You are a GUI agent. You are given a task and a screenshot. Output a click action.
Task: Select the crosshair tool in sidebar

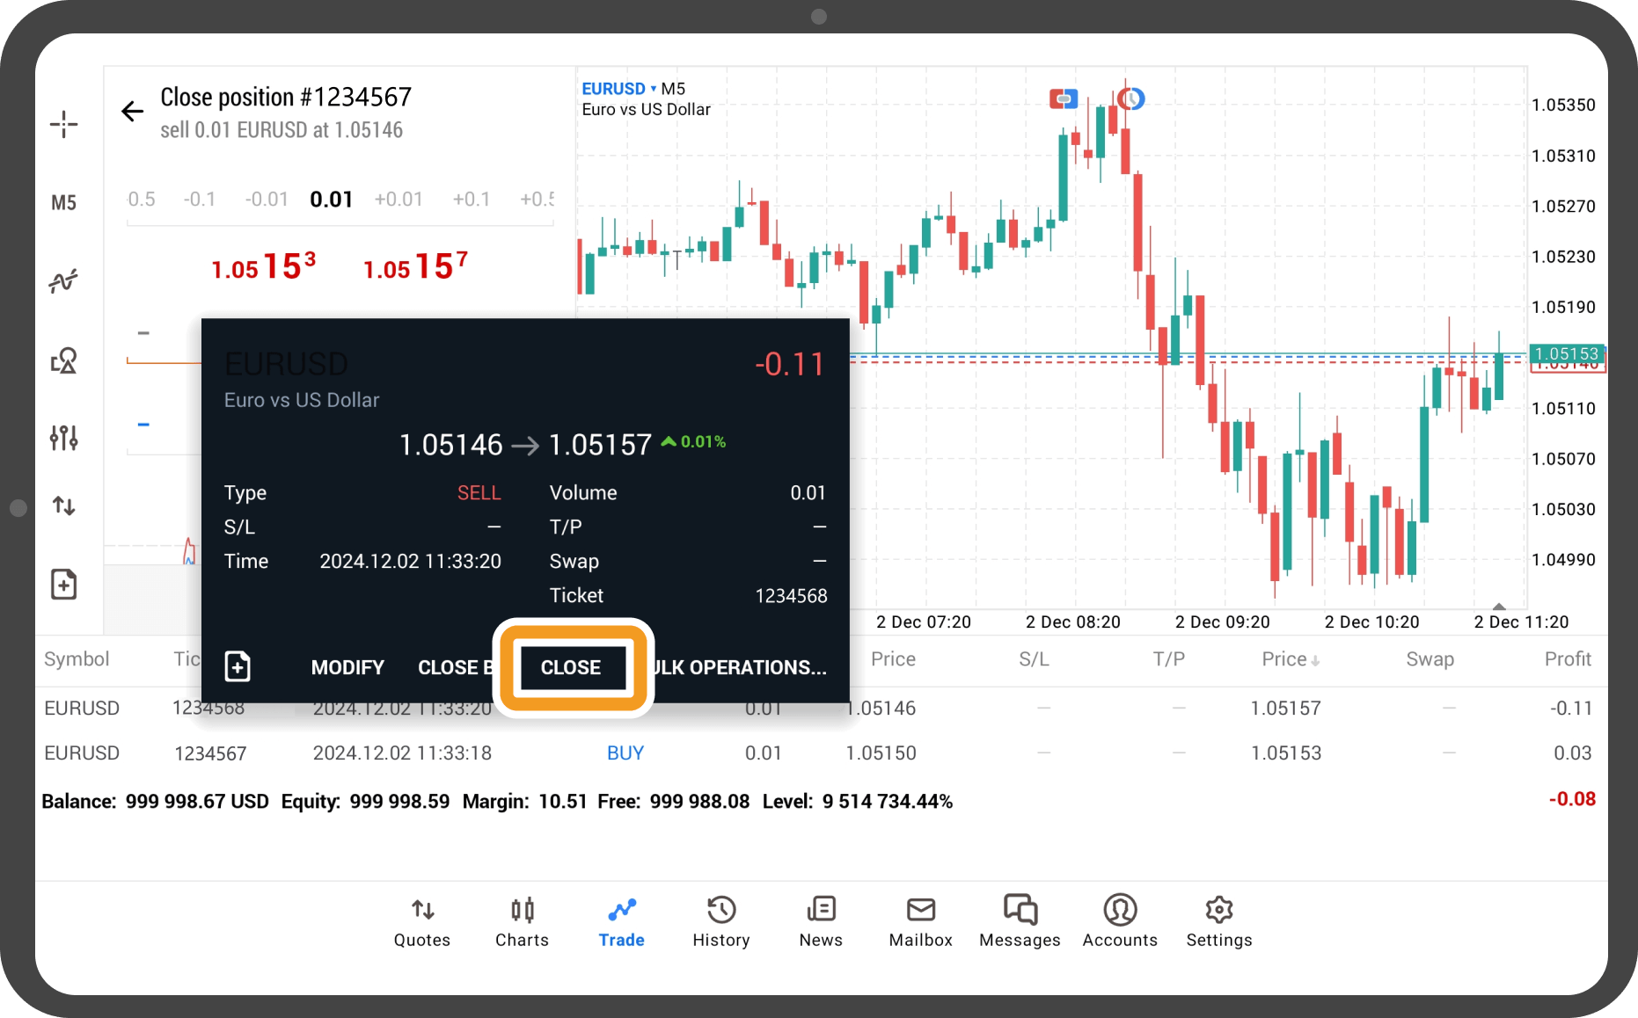[x=63, y=124]
